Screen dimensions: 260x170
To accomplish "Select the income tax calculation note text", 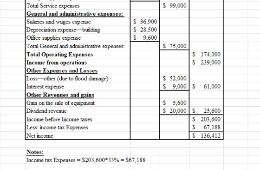I will (x=86, y=160).
